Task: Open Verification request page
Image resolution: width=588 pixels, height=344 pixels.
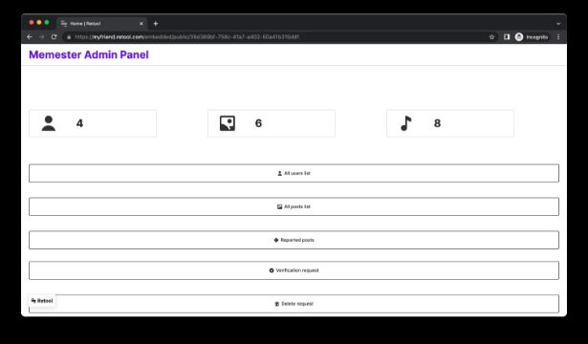Action: pos(294,270)
